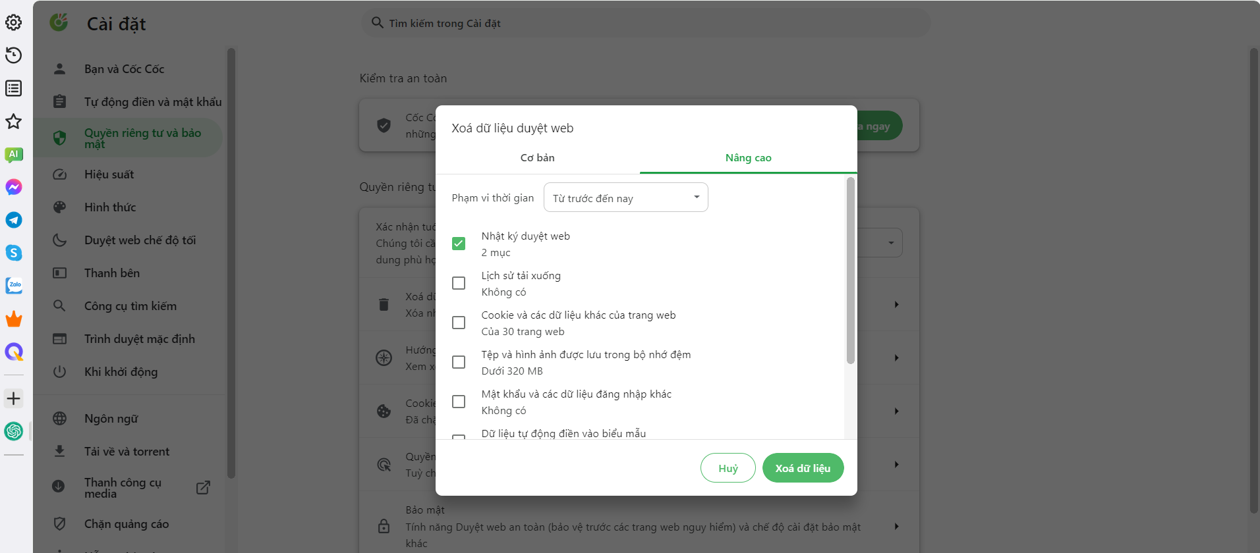This screenshot has height=553, width=1260.
Task: Check Cookie và các dữ liệu khác checkbox
Action: pos(459,323)
